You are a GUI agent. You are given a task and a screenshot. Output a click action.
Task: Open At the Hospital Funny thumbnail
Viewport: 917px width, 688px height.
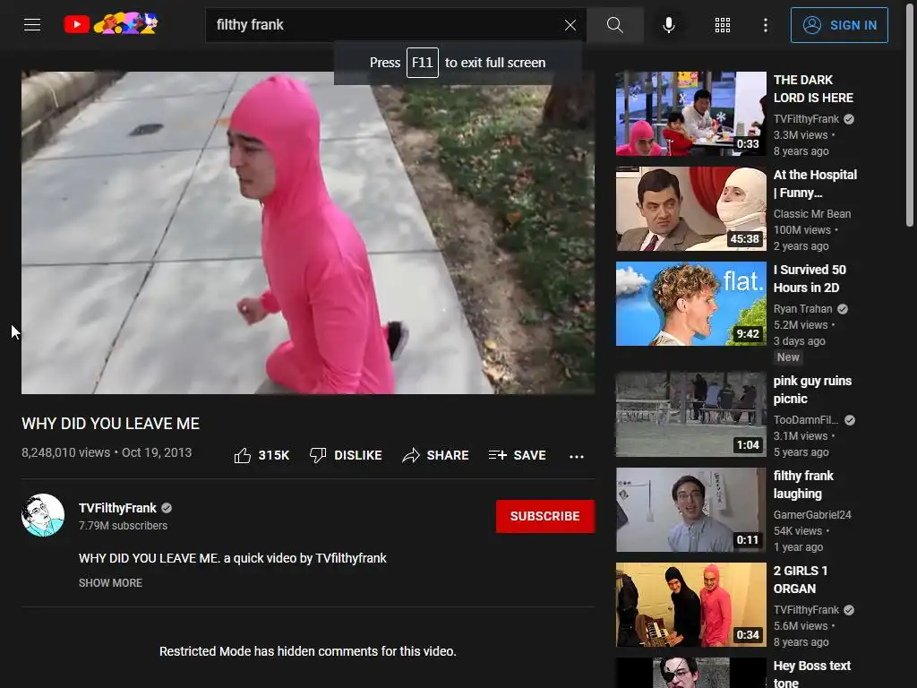[x=690, y=208]
